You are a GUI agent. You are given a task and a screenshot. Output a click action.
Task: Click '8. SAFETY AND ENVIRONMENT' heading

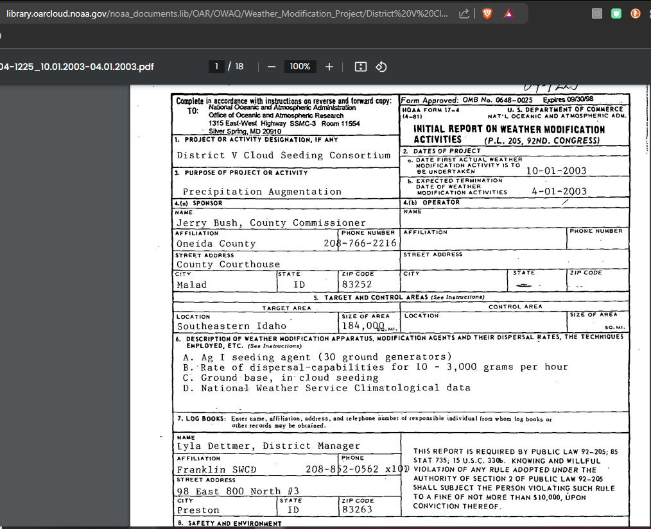click(x=230, y=523)
